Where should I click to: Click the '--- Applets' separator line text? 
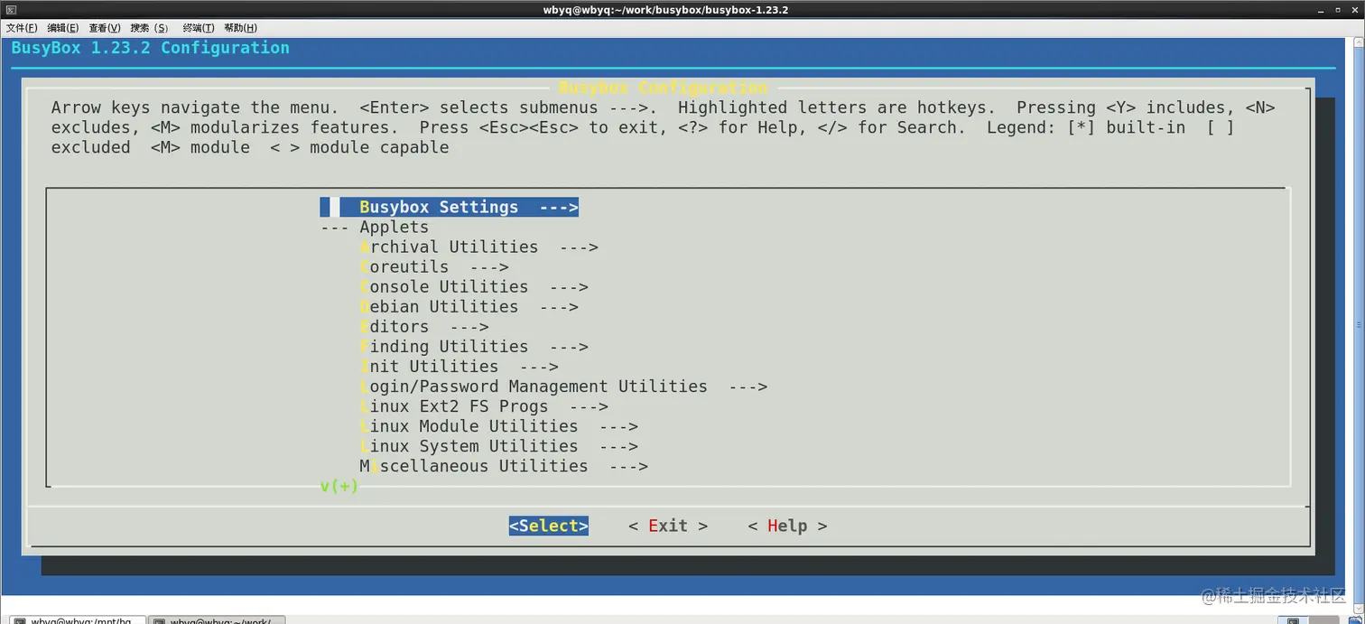click(375, 228)
